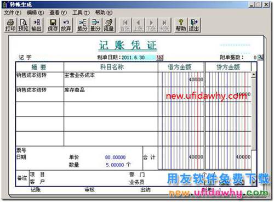Click the voucher entries scrollbar up arrow

click(x=254, y=75)
